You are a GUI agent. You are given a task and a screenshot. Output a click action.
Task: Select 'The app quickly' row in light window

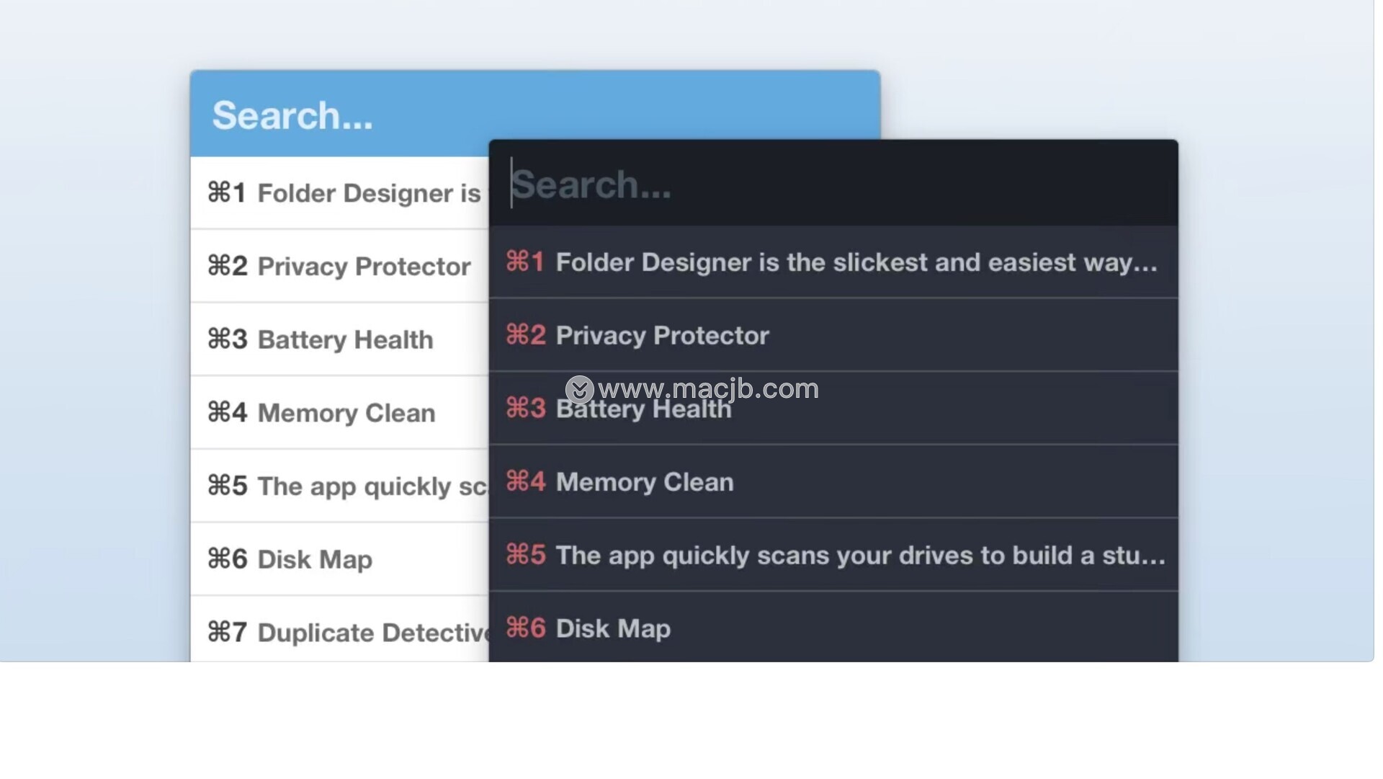[x=339, y=486]
